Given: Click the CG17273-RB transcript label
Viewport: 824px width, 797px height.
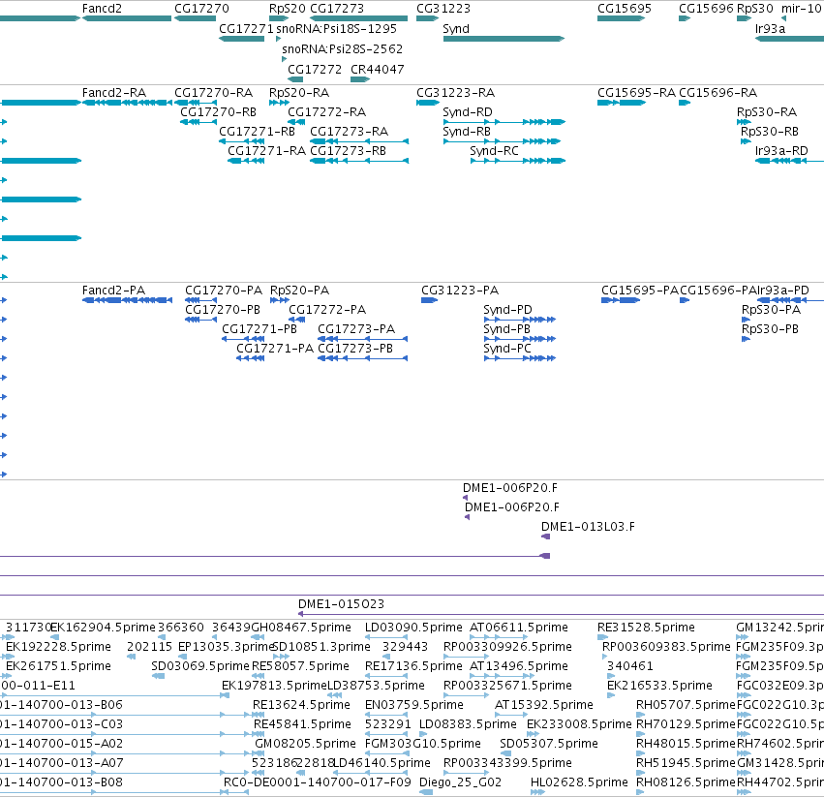Looking at the screenshot, I should point(348,151).
